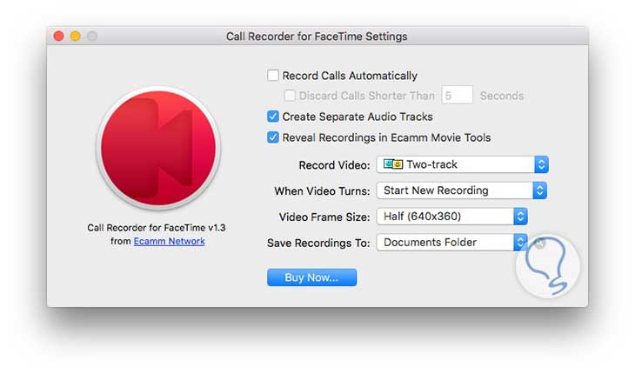Uncheck Create Separate Audio Tracks
This screenshot has width=635, height=374.
(x=273, y=117)
